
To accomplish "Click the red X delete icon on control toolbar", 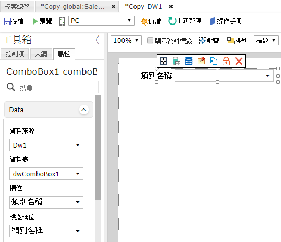I will (239, 61).
